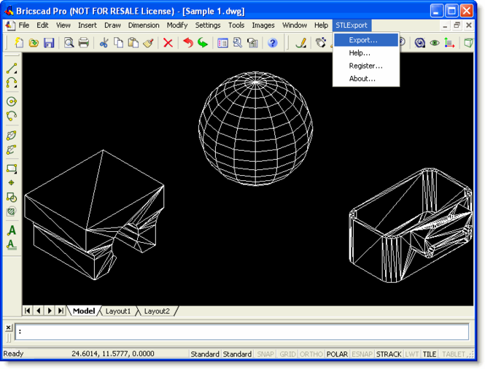Select the Hatch tool
485x369 pixels.
click(12, 211)
